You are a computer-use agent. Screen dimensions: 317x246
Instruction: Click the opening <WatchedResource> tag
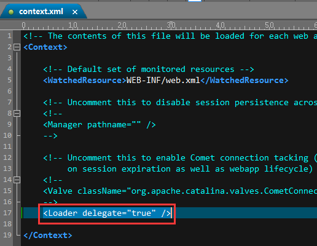point(85,81)
